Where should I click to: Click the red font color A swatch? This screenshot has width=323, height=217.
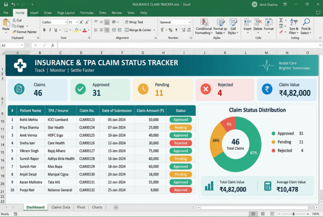(x=85, y=30)
